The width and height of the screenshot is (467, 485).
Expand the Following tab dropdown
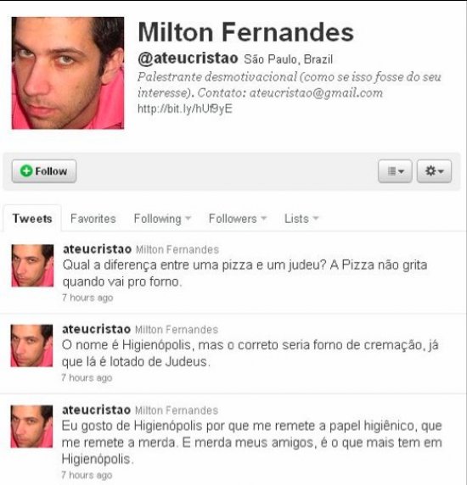point(162,219)
